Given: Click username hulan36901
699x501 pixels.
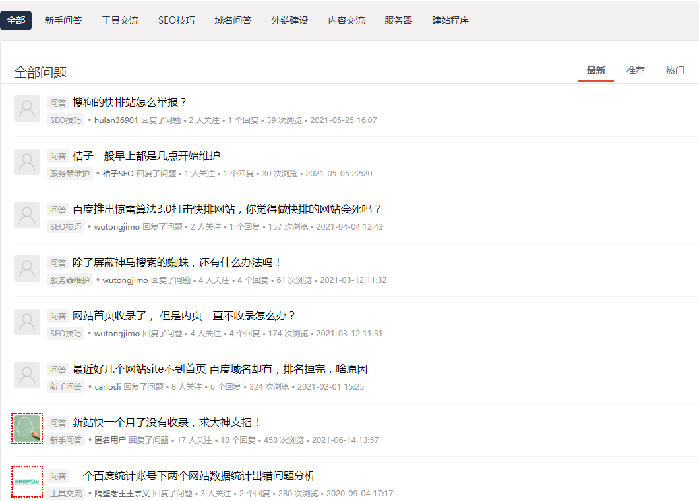Looking at the screenshot, I should (116, 120).
